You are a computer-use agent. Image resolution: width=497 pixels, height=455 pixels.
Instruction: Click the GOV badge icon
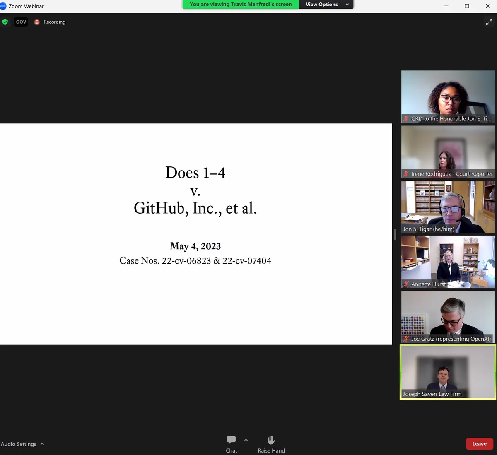[21, 22]
